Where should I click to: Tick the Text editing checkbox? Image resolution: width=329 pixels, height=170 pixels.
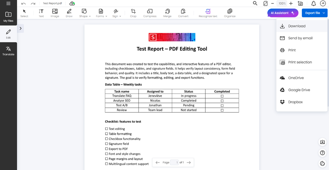click(107, 129)
